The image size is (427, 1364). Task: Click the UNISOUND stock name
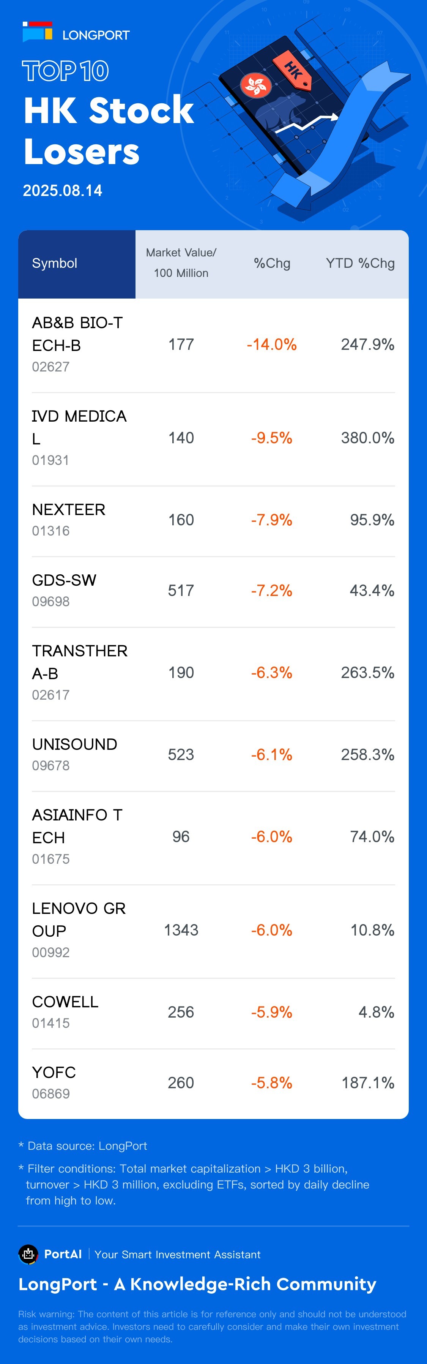click(75, 744)
